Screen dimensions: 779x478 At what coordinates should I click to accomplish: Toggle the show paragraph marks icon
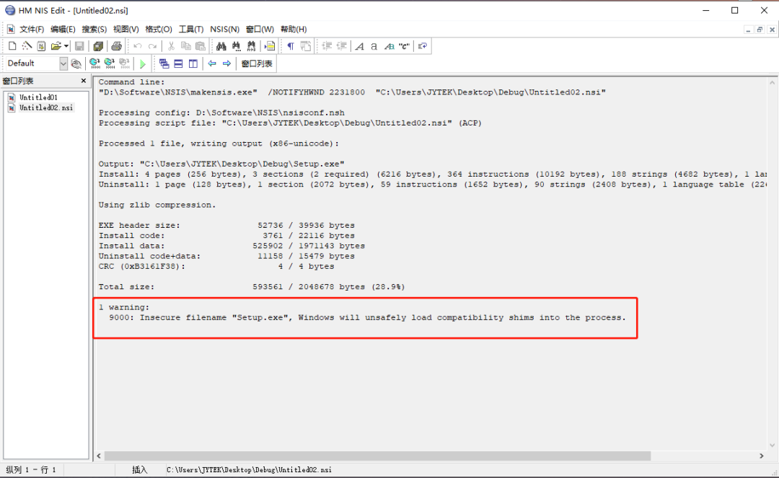(x=291, y=46)
